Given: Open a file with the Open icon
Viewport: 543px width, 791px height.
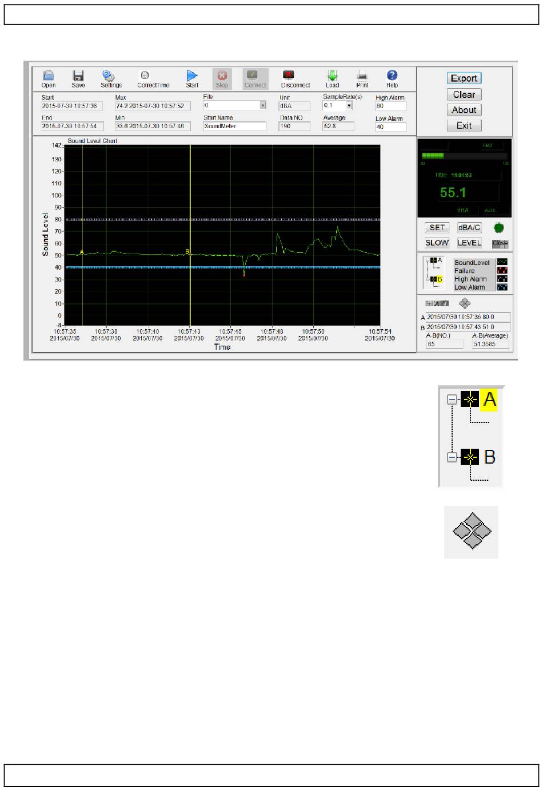Looking at the screenshot, I should pos(49,76).
